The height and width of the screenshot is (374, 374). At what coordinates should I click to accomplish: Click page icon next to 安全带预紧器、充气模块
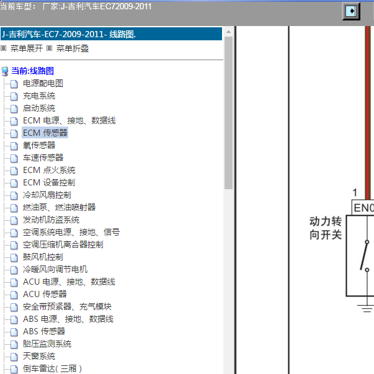14,307
